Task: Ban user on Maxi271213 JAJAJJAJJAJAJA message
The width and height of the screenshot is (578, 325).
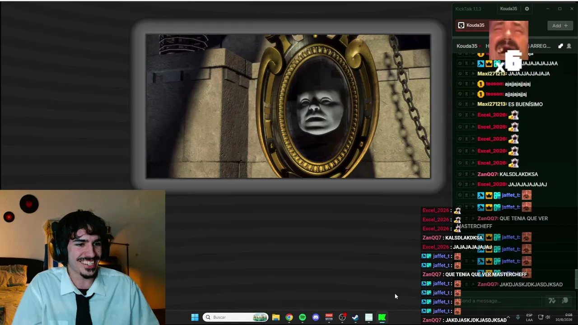Action: tap(460, 74)
